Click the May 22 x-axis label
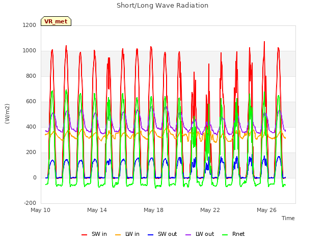Image resolution: width=326 pixels, height=244 pixels. click(x=210, y=210)
